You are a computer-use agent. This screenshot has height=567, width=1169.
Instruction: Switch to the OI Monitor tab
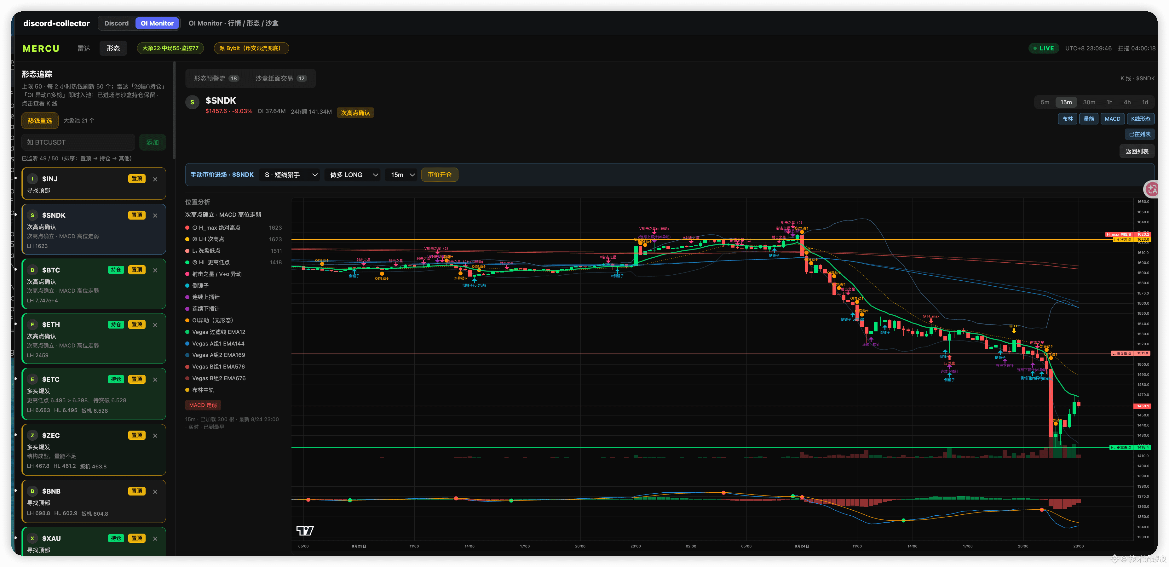click(x=157, y=23)
